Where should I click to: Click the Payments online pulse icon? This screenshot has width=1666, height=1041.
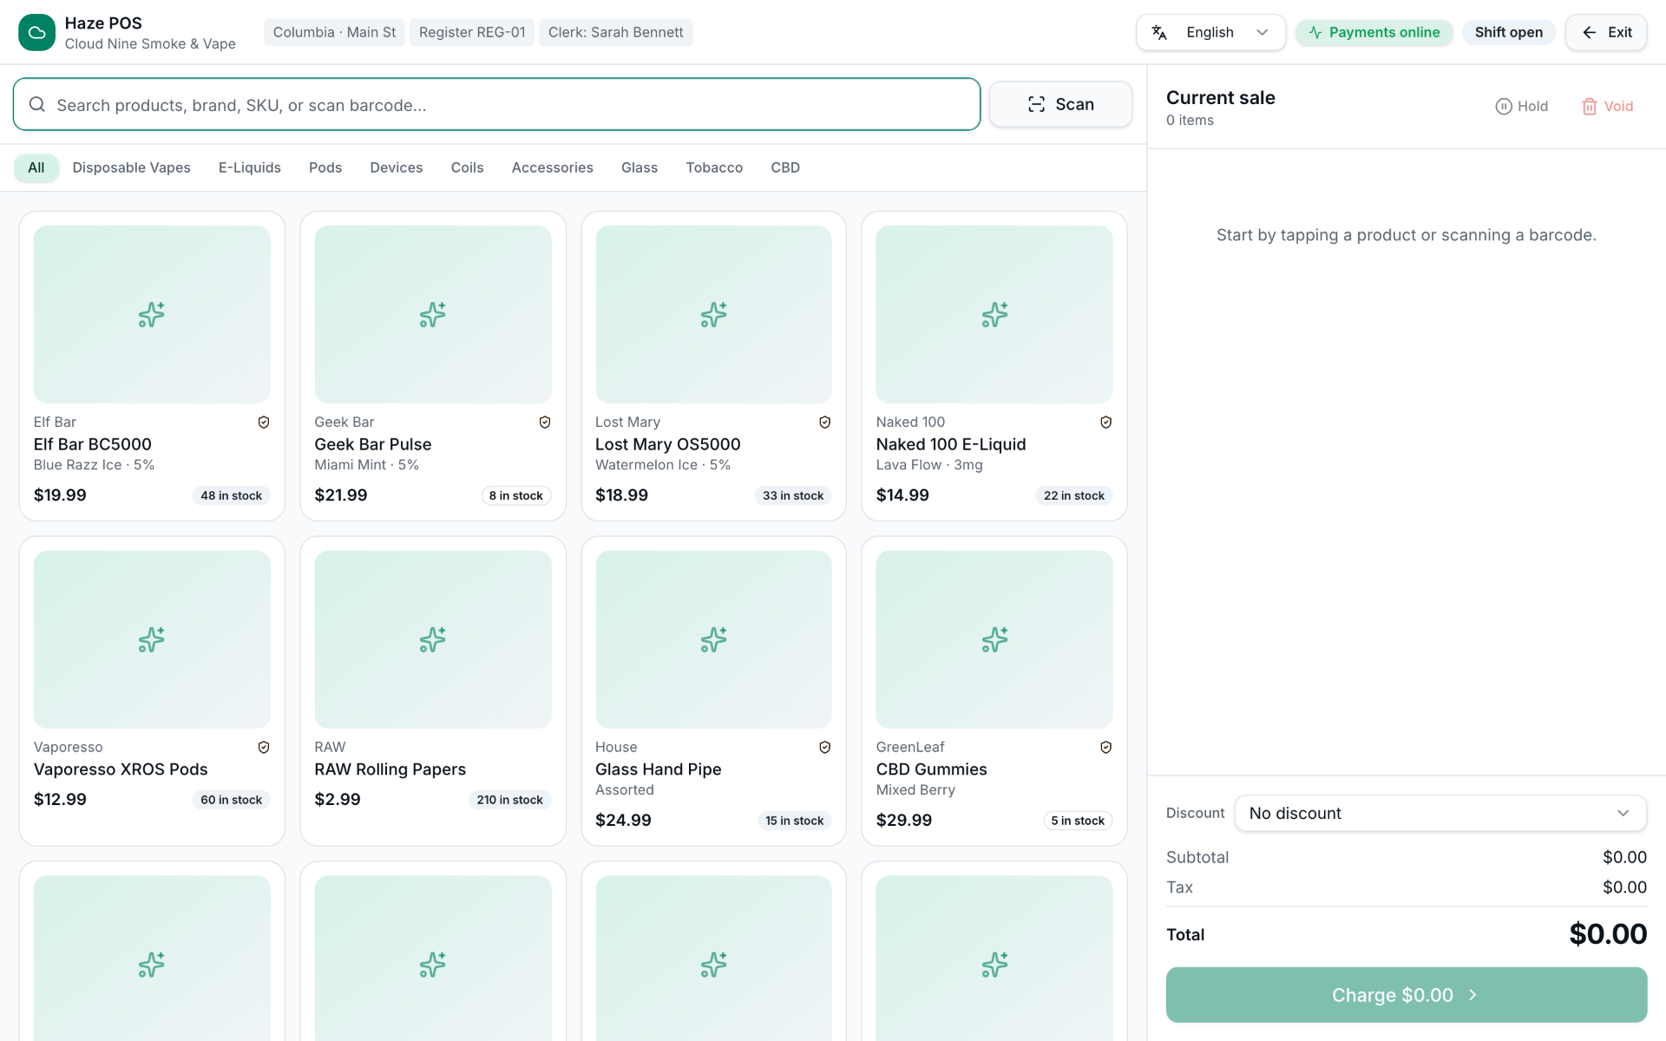[1315, 32]
